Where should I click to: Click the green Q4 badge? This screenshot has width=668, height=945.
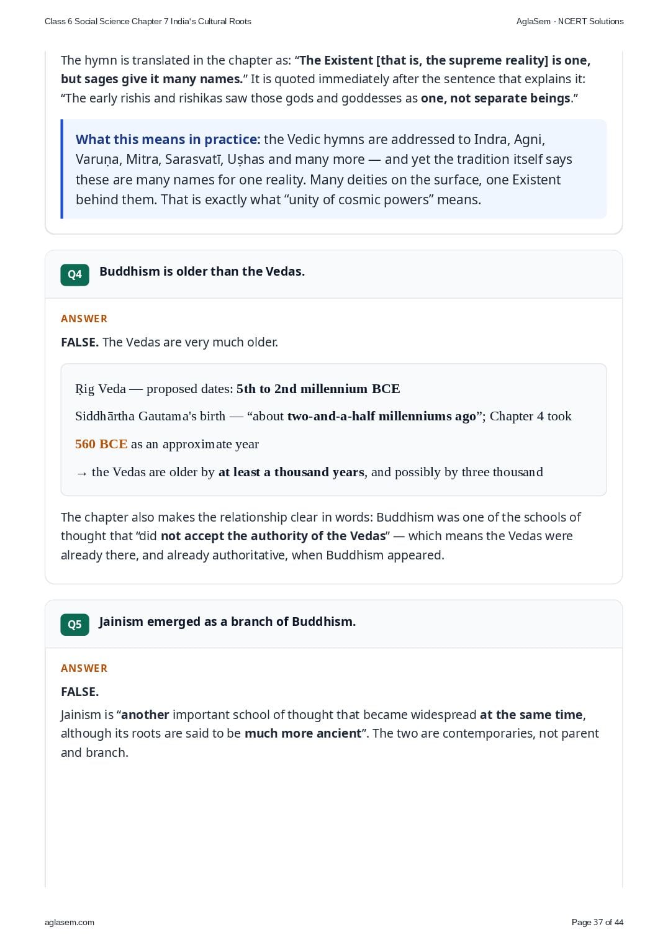point(74,274)
